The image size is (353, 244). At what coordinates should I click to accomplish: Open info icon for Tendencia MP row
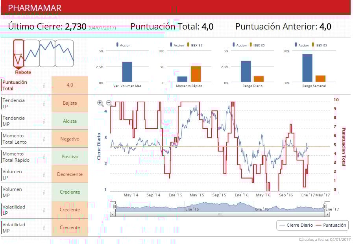point(44,121)
